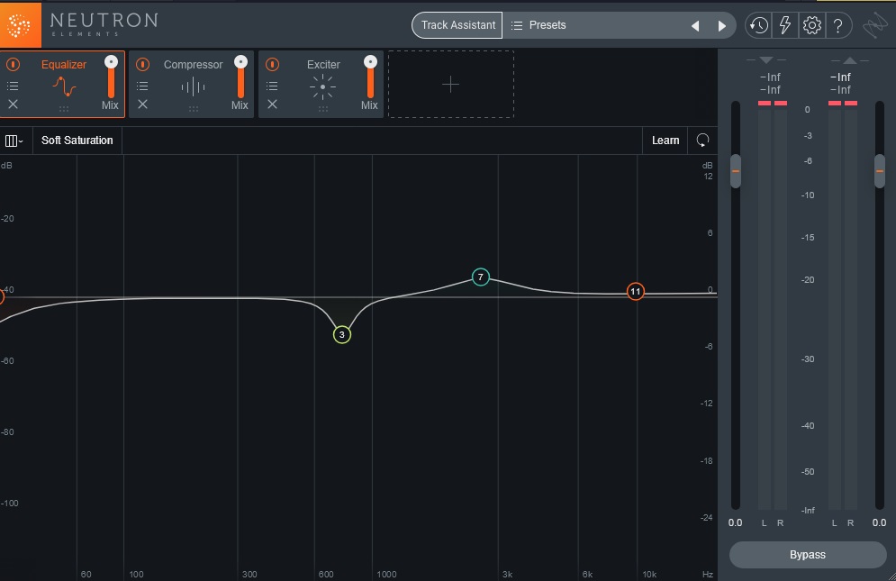Open the undo History panel
Screen dimensions: 896x581
[x=757, y=24]
